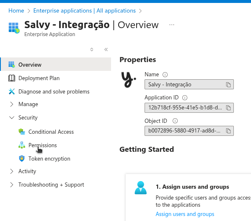Copy the Object ID to clipboard
Image resolution: width=251 pixels, height=221 pixels.
coord(228,131)
